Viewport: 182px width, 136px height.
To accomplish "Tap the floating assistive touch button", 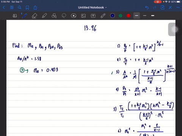I will click(x=175, y=29).
